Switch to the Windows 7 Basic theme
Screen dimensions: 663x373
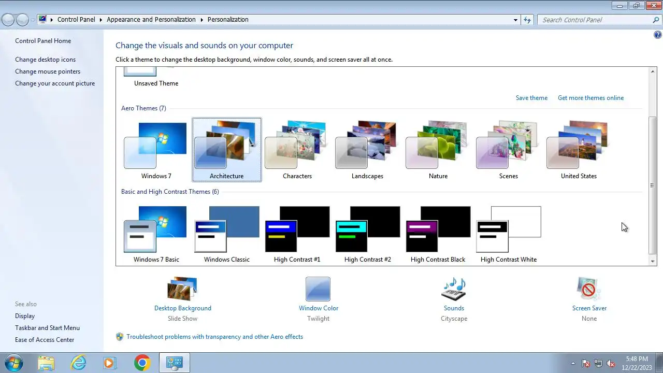coord(156,234)
